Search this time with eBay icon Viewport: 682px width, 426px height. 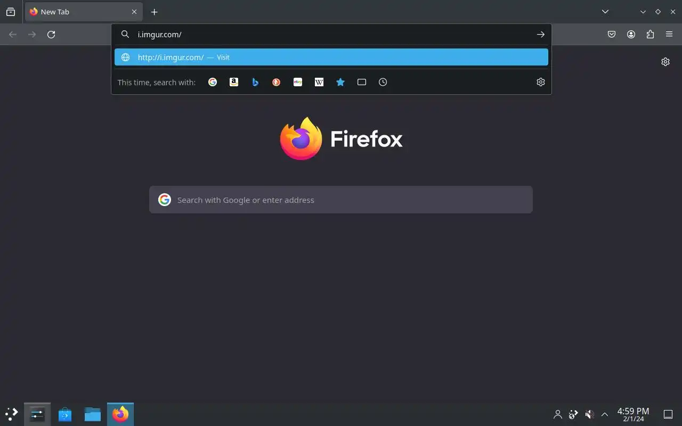pyautogui.click(x=298, y=82)
